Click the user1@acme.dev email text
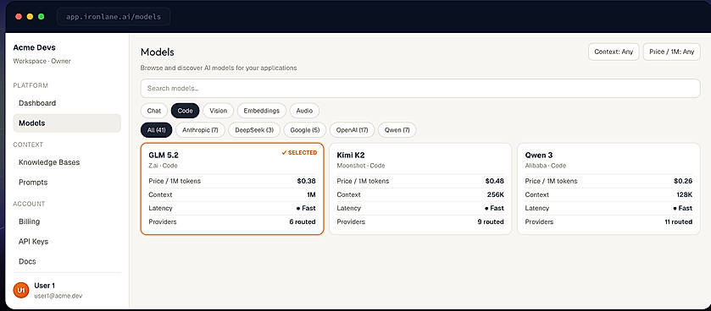Viewport: 711px width, 311px height. point(58,296)
